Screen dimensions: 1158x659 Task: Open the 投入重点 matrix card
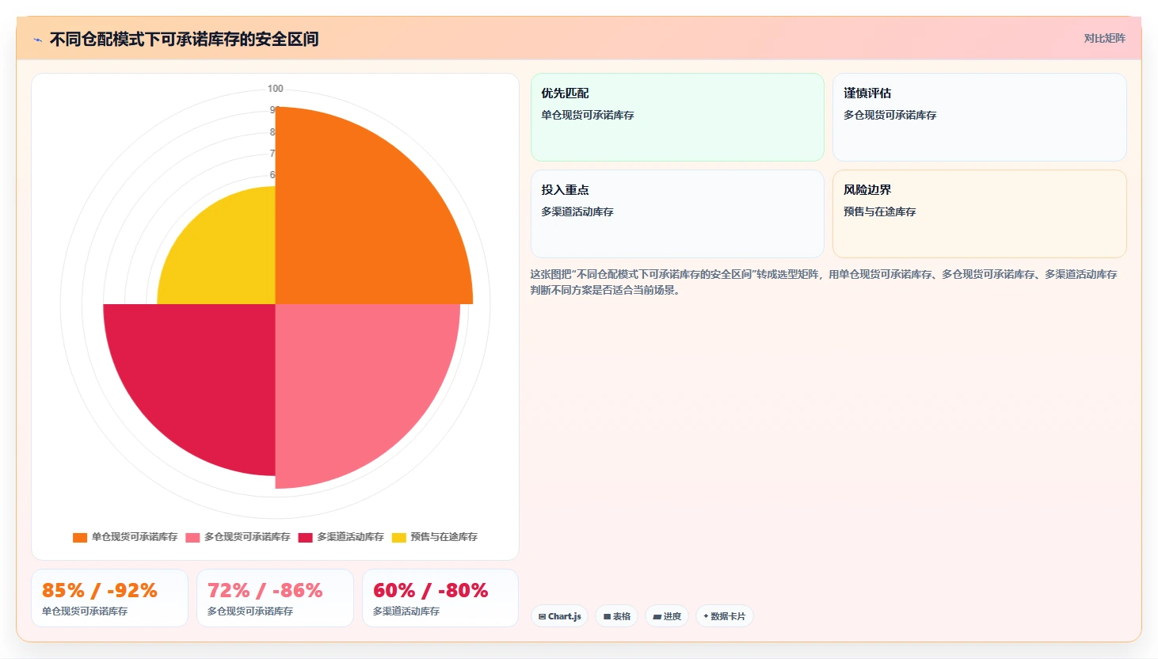pos(677,214)
